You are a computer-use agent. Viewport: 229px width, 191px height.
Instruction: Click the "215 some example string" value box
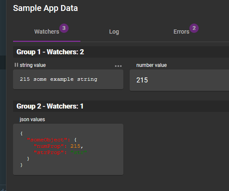68,79
